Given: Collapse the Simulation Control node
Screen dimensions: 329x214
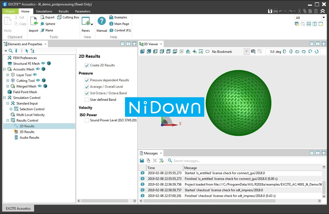Looking at the screenshot, I should 4,98.
